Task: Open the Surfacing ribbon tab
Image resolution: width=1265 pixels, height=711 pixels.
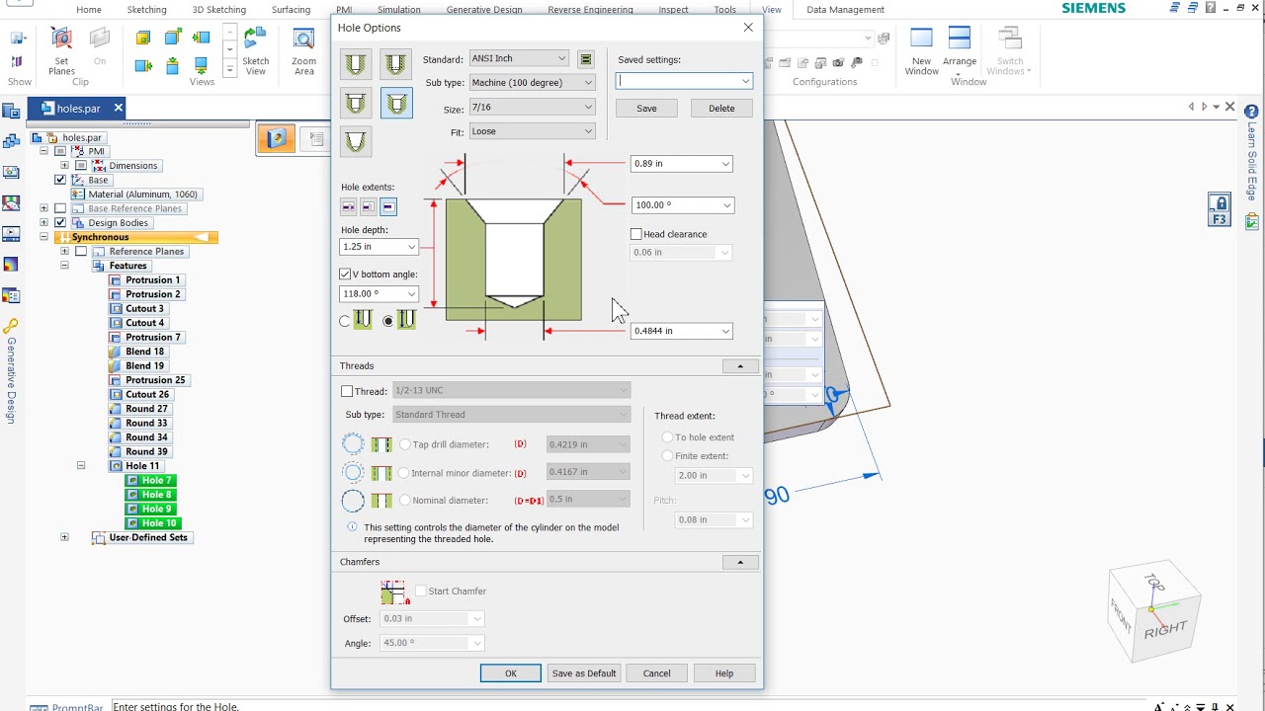Action: [291, 9]
